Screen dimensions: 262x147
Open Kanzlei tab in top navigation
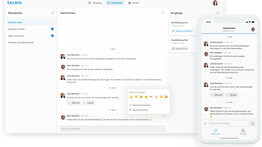134,3
